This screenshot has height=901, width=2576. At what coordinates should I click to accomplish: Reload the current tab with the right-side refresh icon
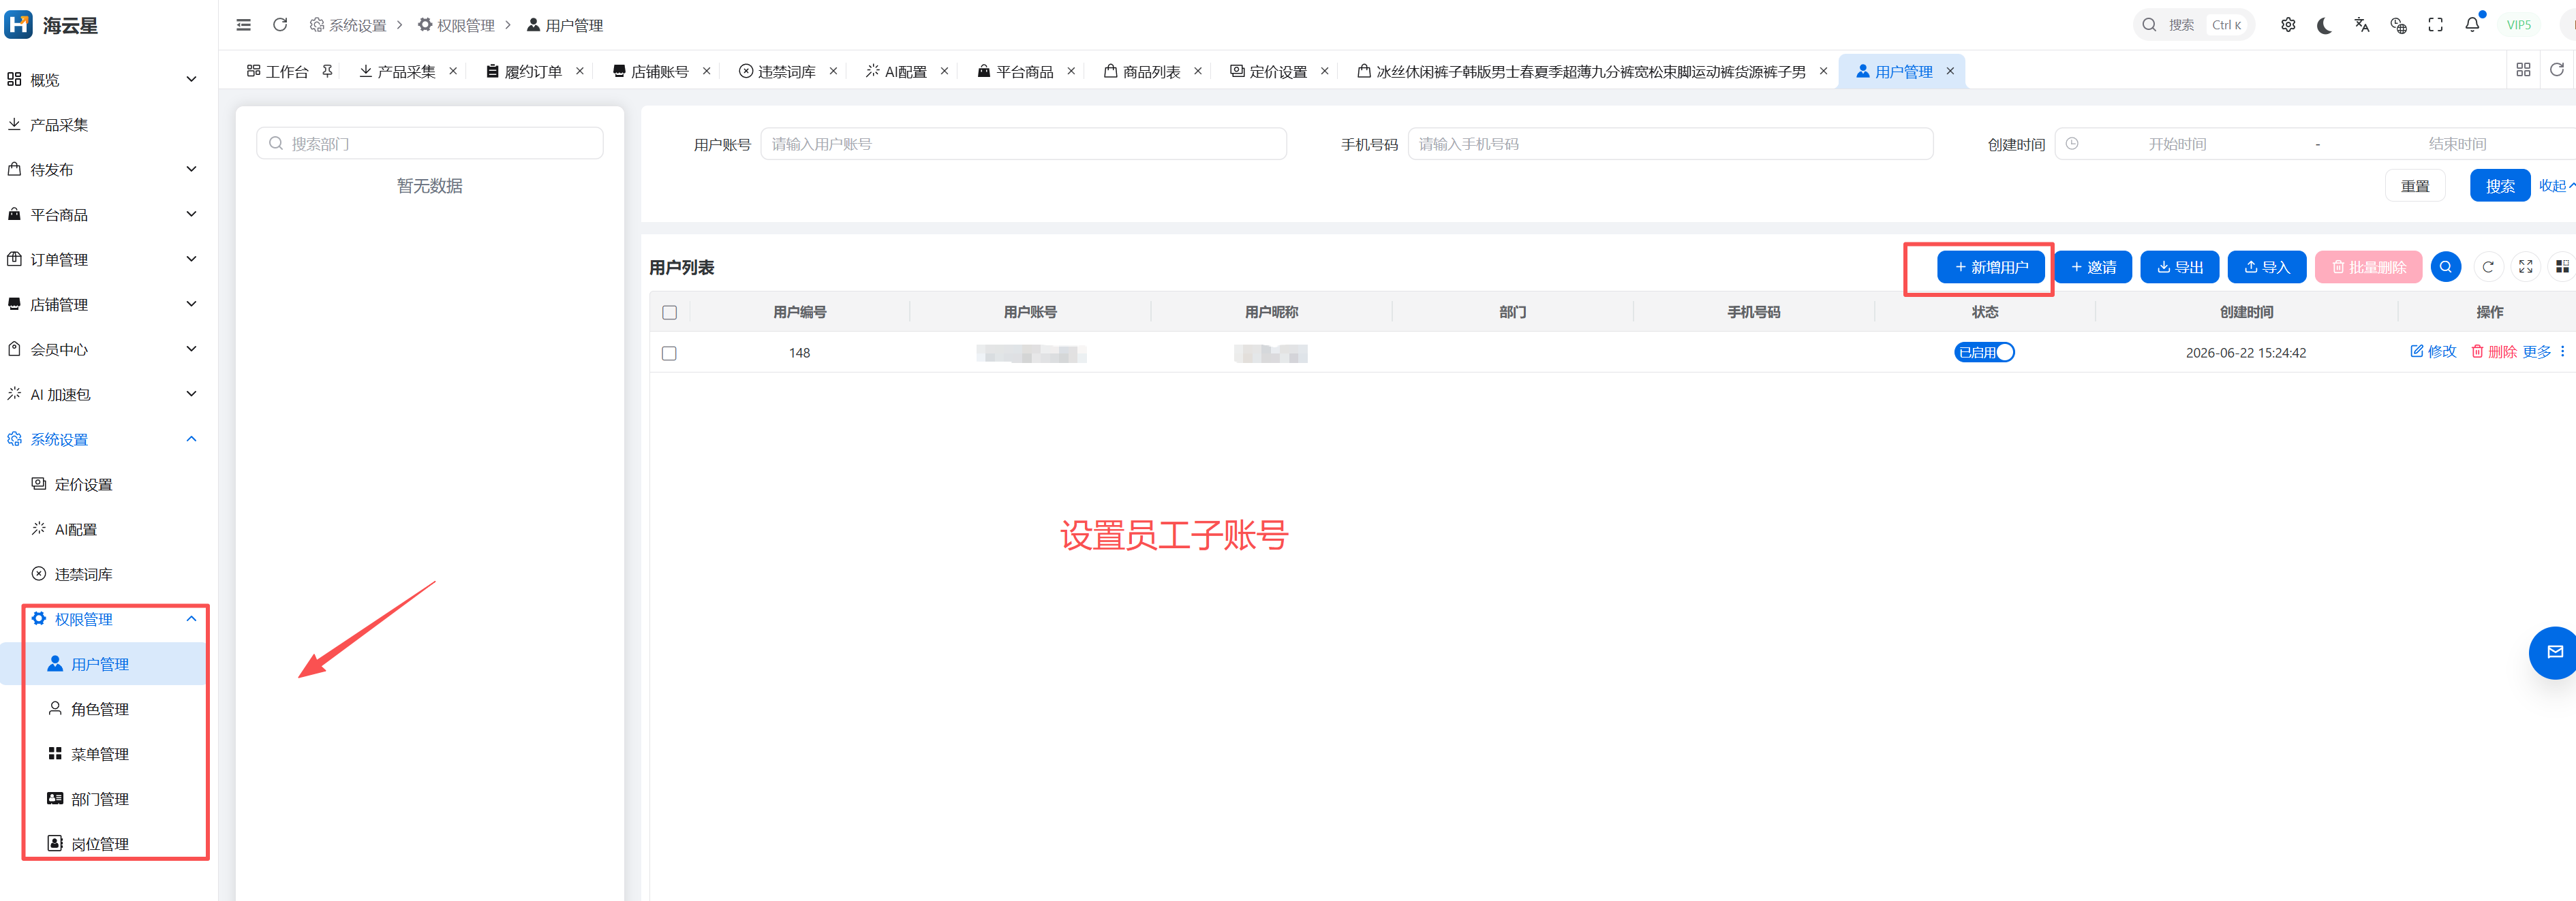[2557, 70]
